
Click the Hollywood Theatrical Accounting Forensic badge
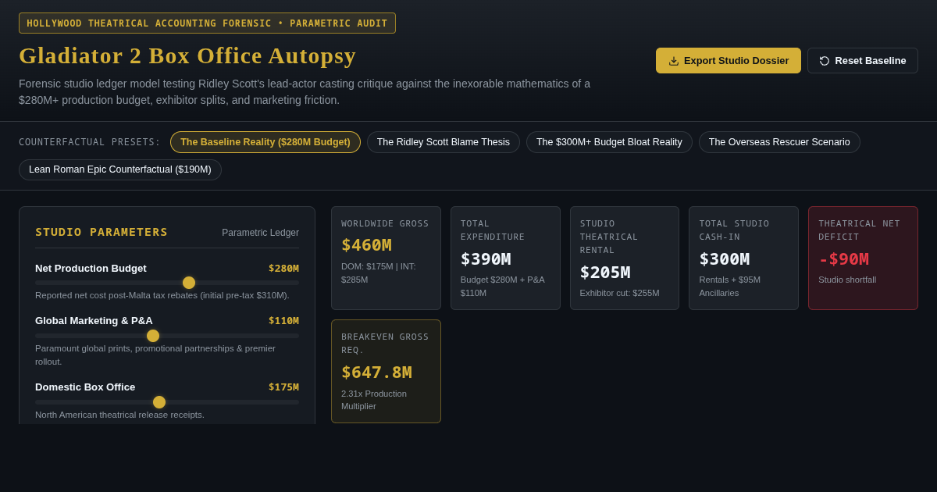pos(207,23)
